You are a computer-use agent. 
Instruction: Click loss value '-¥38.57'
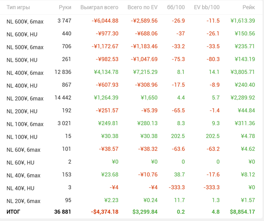pyautogui.click(x=109, y=149)
